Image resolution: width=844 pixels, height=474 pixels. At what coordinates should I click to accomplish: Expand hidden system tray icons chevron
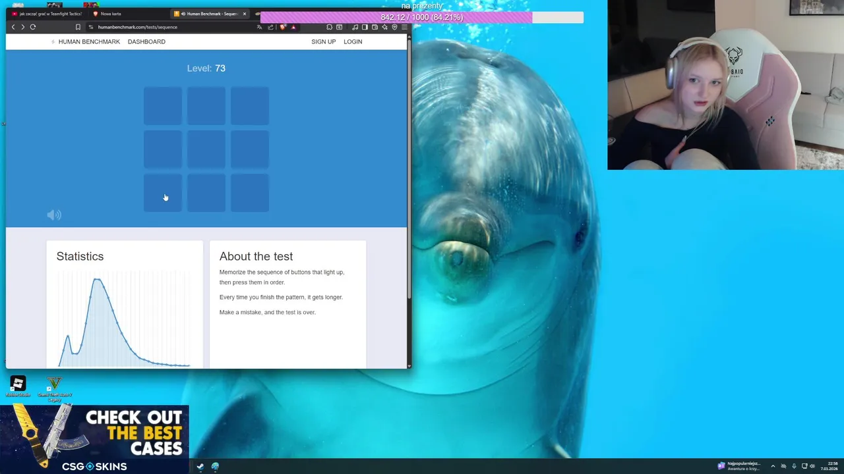click(773, 466)
